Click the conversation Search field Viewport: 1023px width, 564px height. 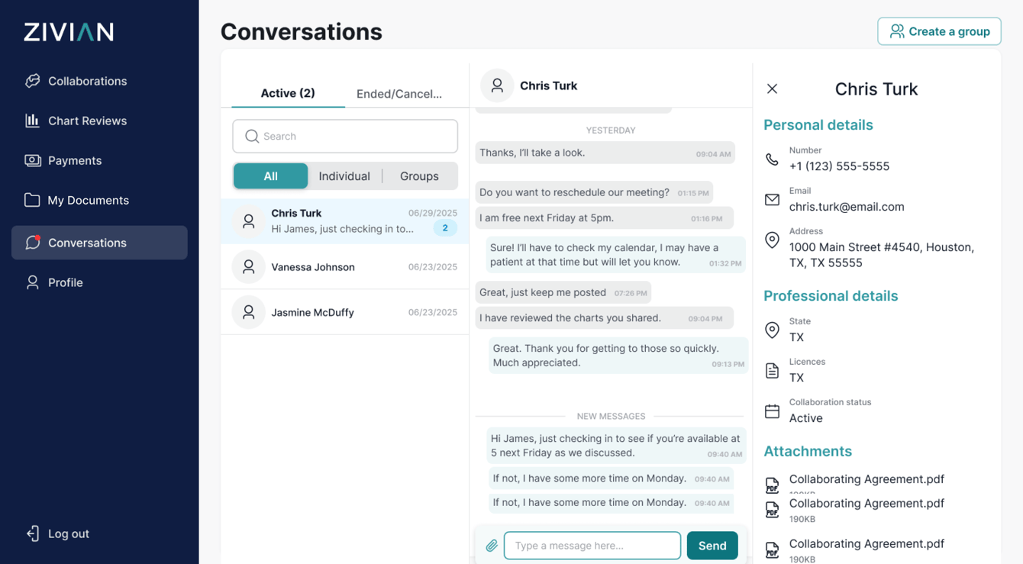coord(345,136)
